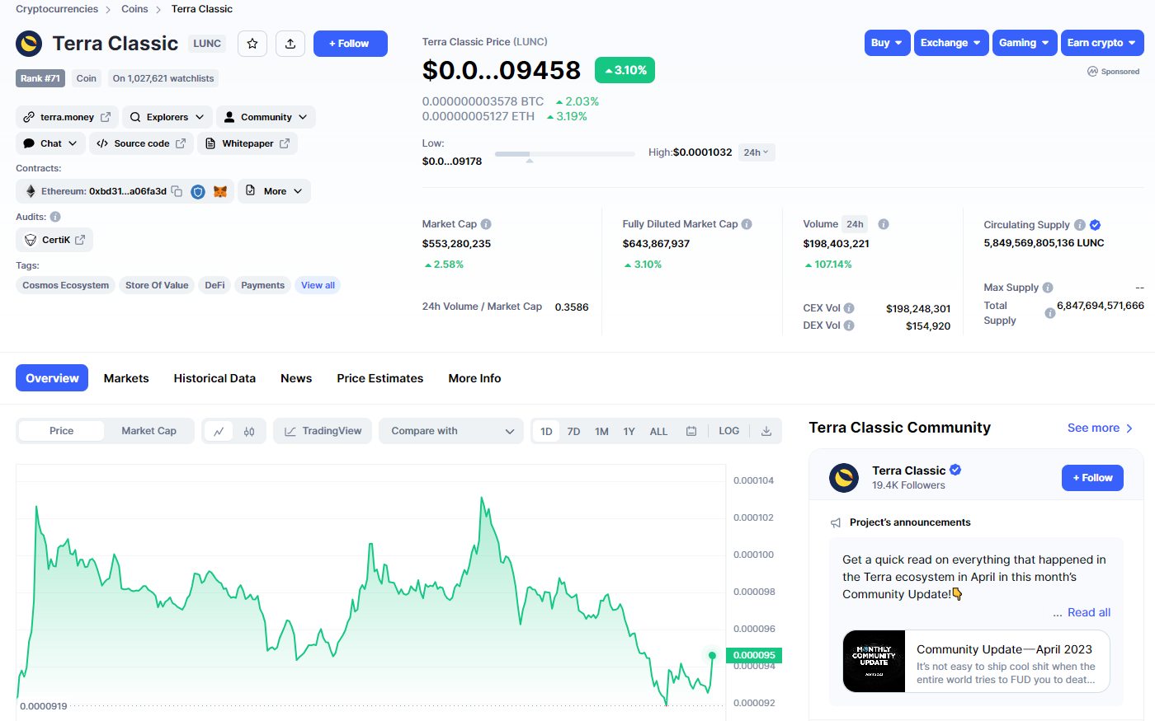The width and height of the screenshot is (1155, 721).
Task: Click the blue shield wallet icon
Action: pyautogui.click(x=198, y=191)
